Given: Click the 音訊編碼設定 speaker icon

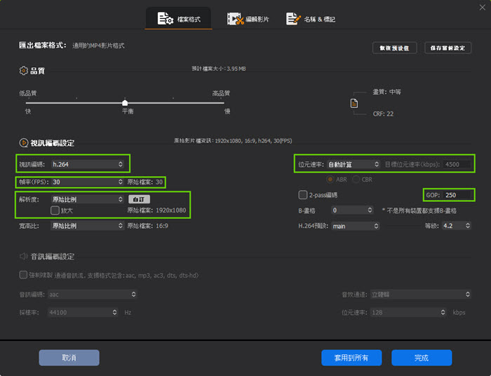Looking at the screenshot, I should [24, 257].
